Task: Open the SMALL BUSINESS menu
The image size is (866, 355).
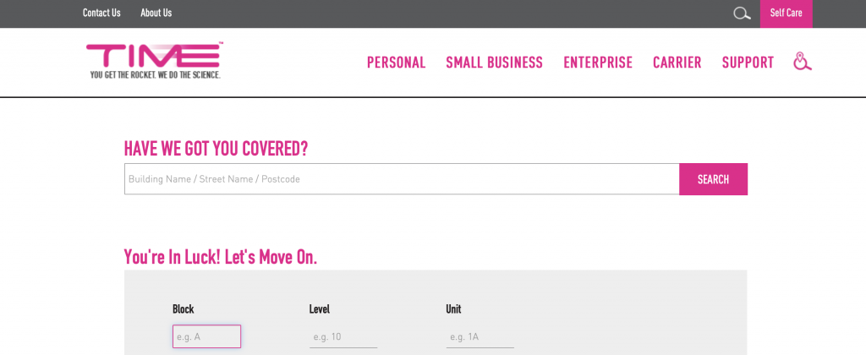Action: [x=494, y=63]
